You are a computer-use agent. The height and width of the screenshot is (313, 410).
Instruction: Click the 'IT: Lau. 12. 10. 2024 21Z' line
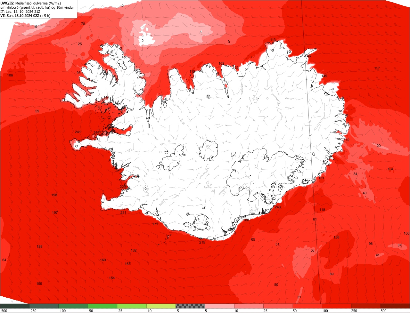pyautogui.click(x=20, y=11)
